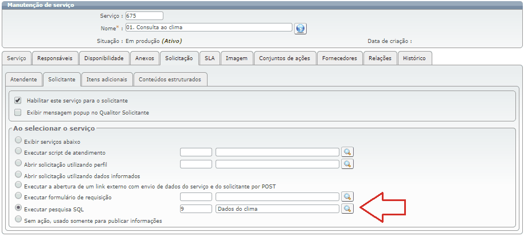Go to the Atendente sub-tab
524x236 pixels.
click(24, 79)
